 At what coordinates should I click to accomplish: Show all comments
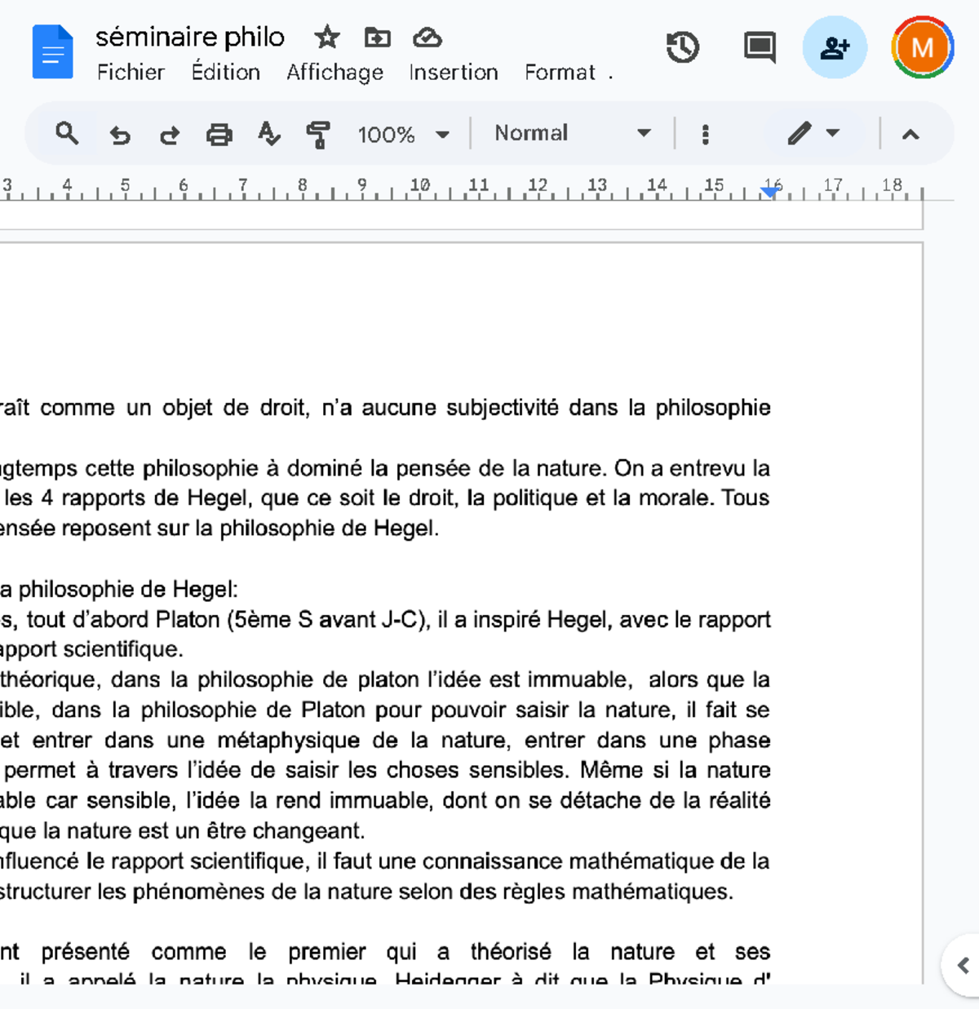coord(759,48)
